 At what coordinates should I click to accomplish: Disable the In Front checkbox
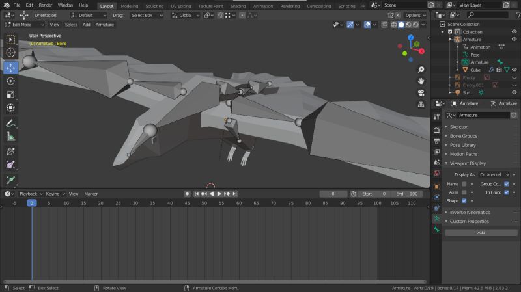coord(507,192)
